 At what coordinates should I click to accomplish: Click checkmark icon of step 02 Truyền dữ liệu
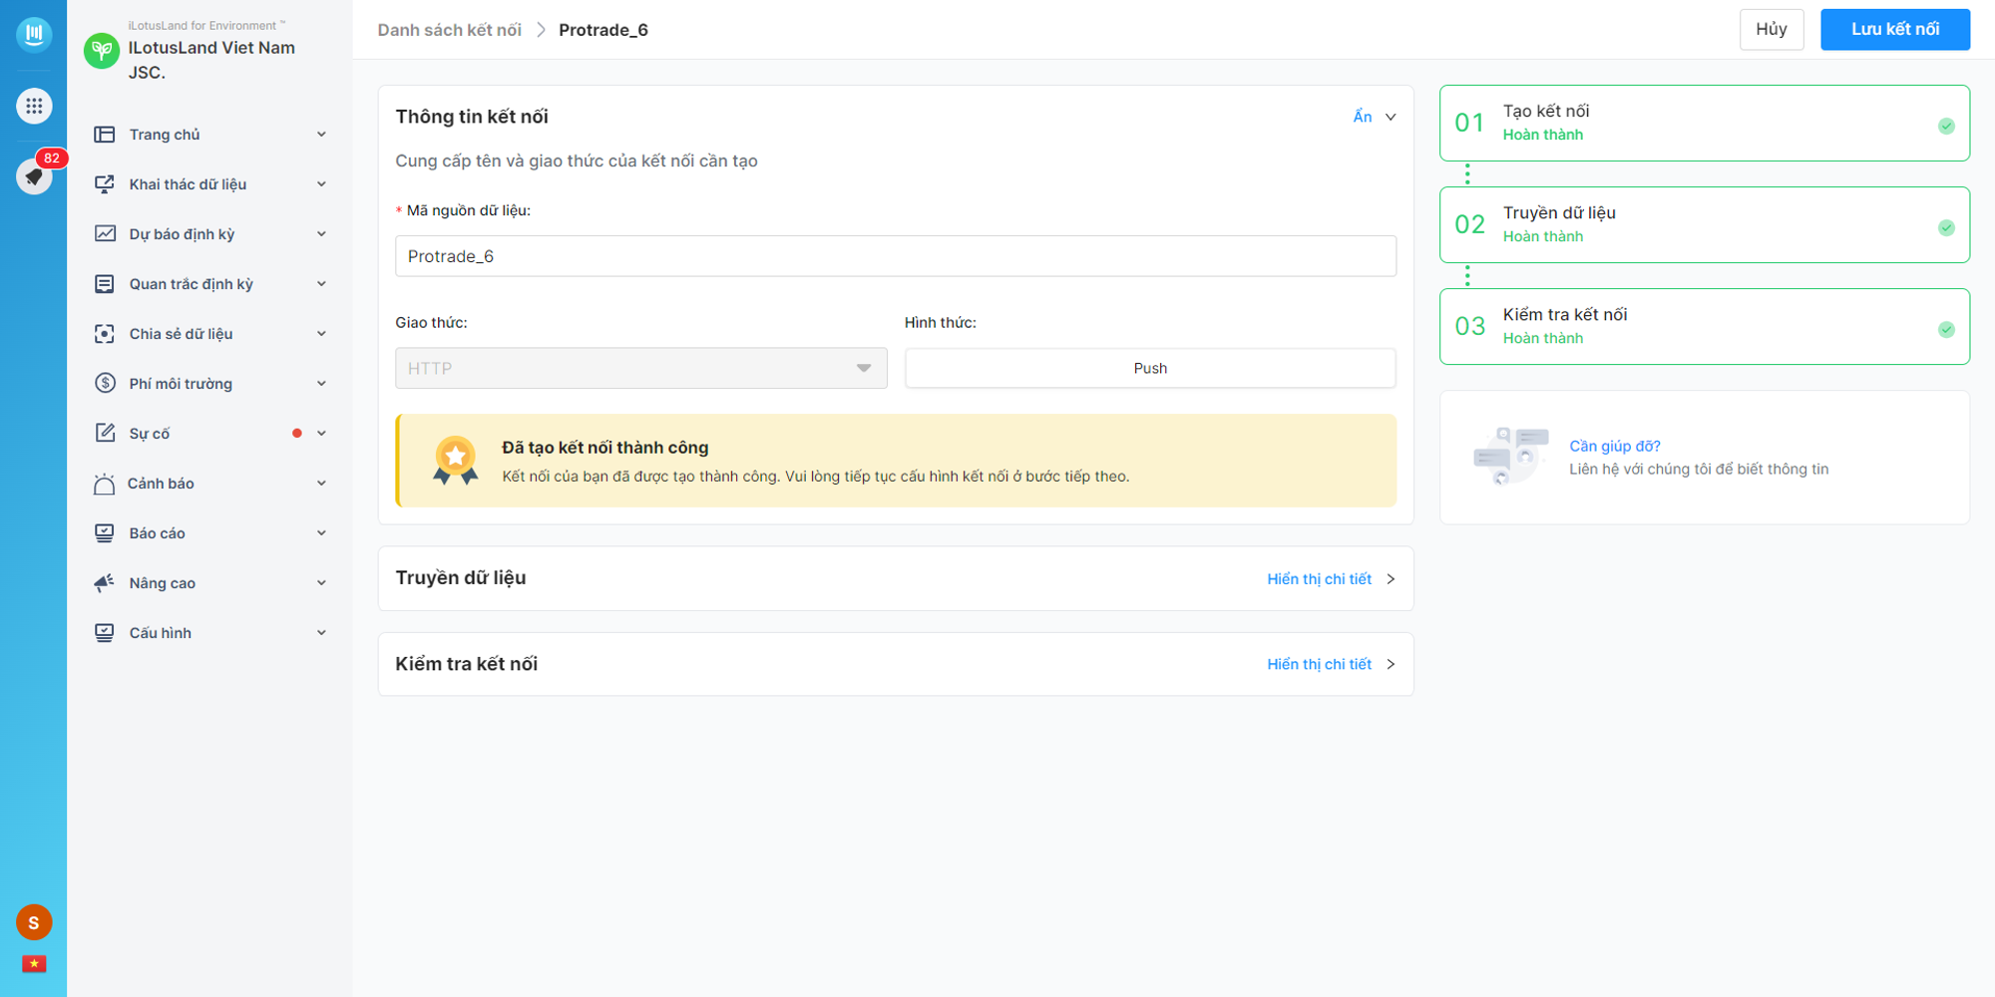tap(1946, 227)
